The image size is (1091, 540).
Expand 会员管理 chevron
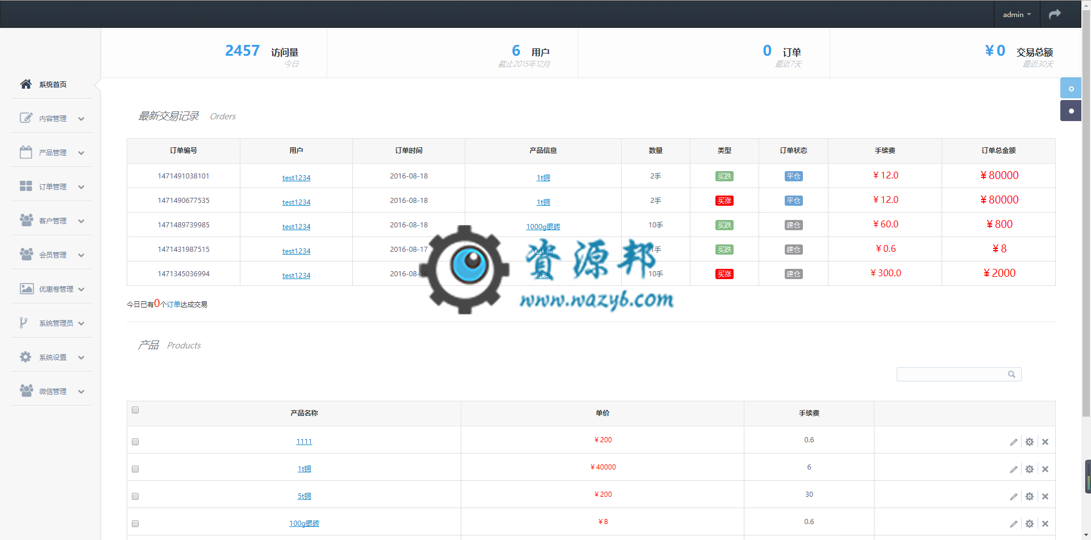tap(81, 255)
